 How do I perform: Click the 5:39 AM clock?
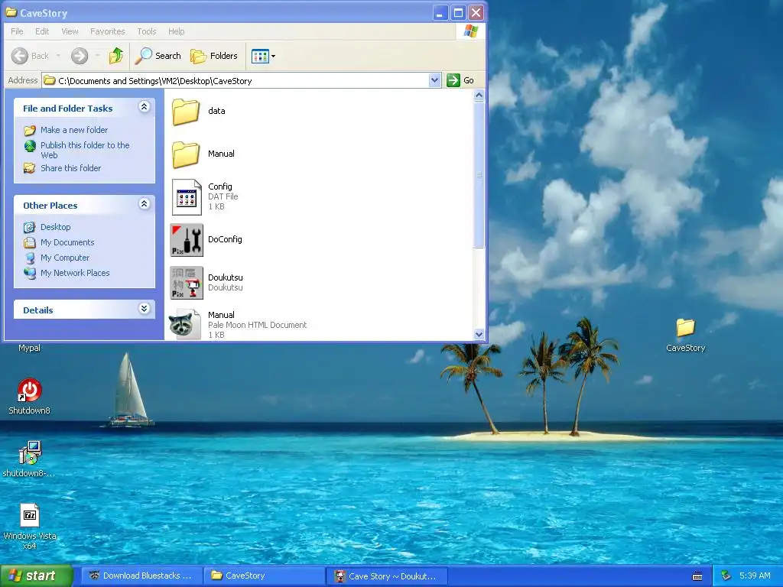click(x=755, y=576)
